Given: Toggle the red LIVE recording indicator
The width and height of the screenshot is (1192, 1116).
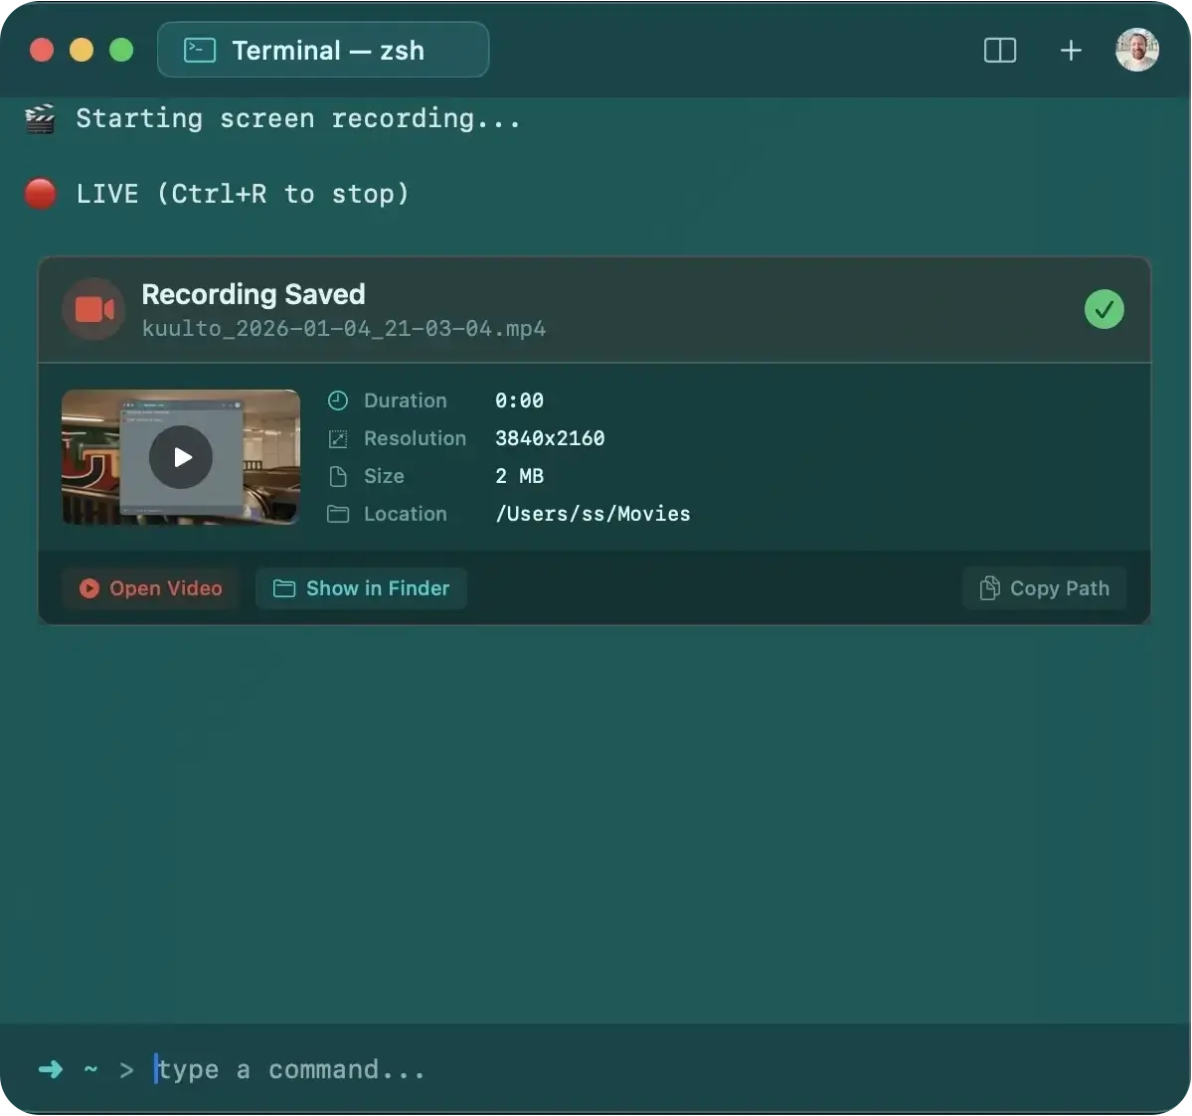Looking at the screenshot, I should click(x=40, y=193).
